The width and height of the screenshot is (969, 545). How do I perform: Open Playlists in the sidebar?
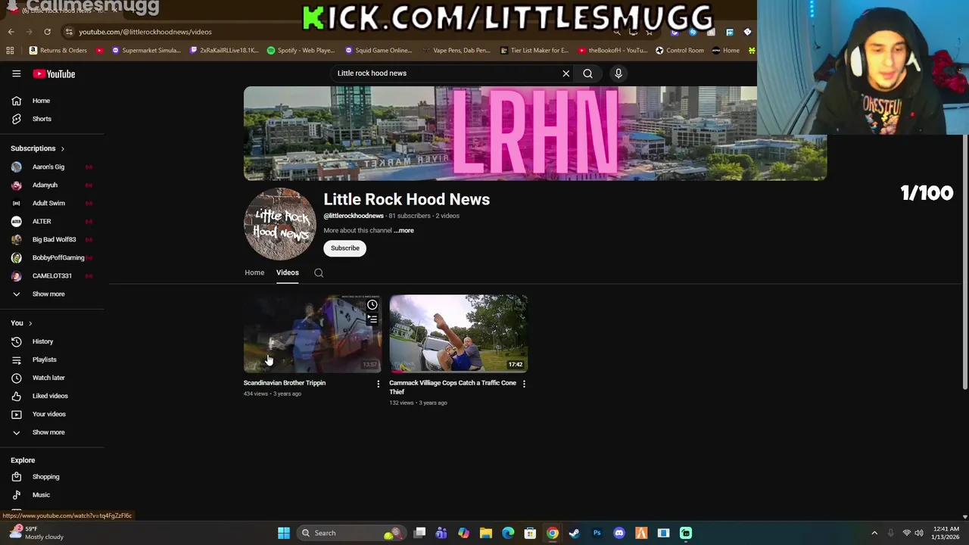tap(44, 360)
